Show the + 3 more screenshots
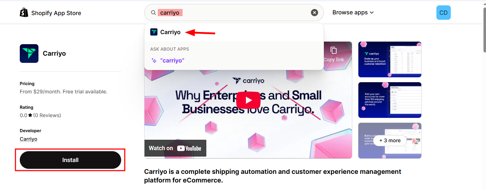Screen dimensions: 486x190 (x=390, y=140)
